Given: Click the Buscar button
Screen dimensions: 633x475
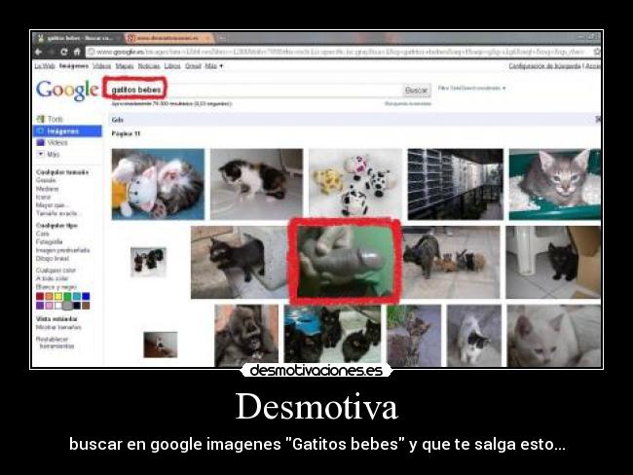Looking at the screenshot, I should [x=416, y=90].
